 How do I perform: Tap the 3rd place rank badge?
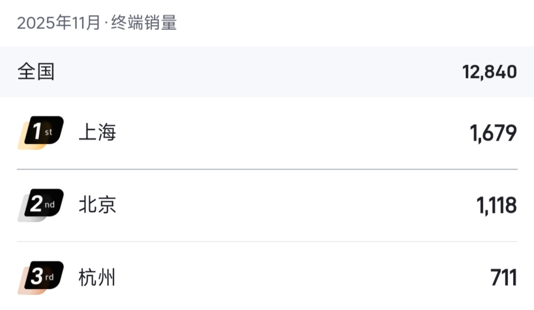click(x=40, y=278)
